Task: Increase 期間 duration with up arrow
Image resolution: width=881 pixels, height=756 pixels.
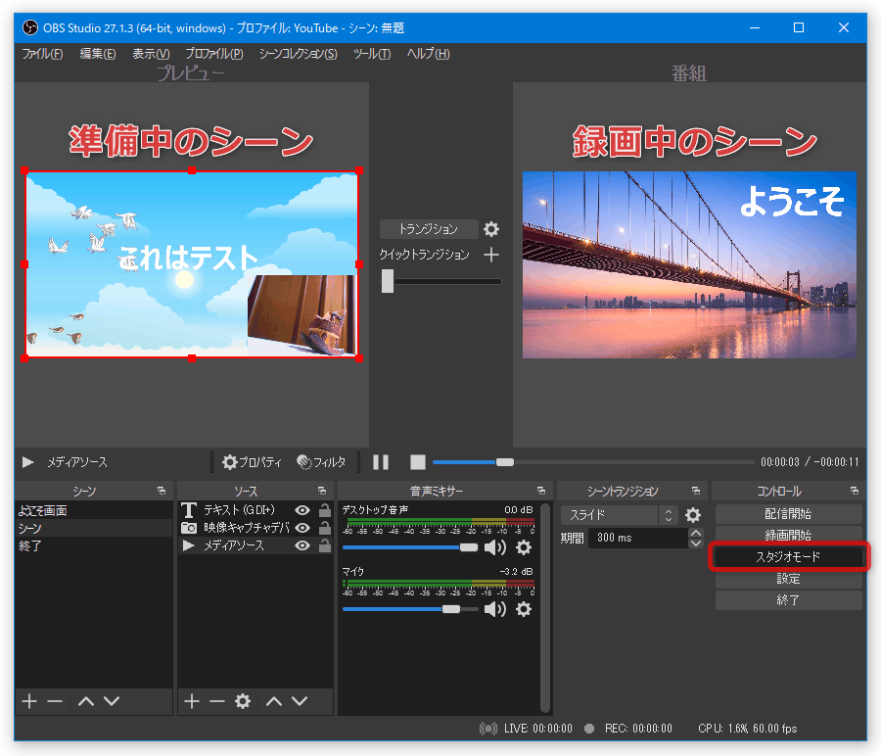Action: coord(696,533)
